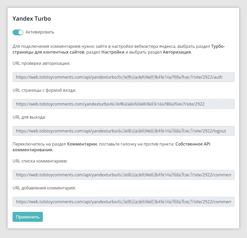Click the bold word Настройки
This screenshot has height=238, width=247.
click(113, 52)
